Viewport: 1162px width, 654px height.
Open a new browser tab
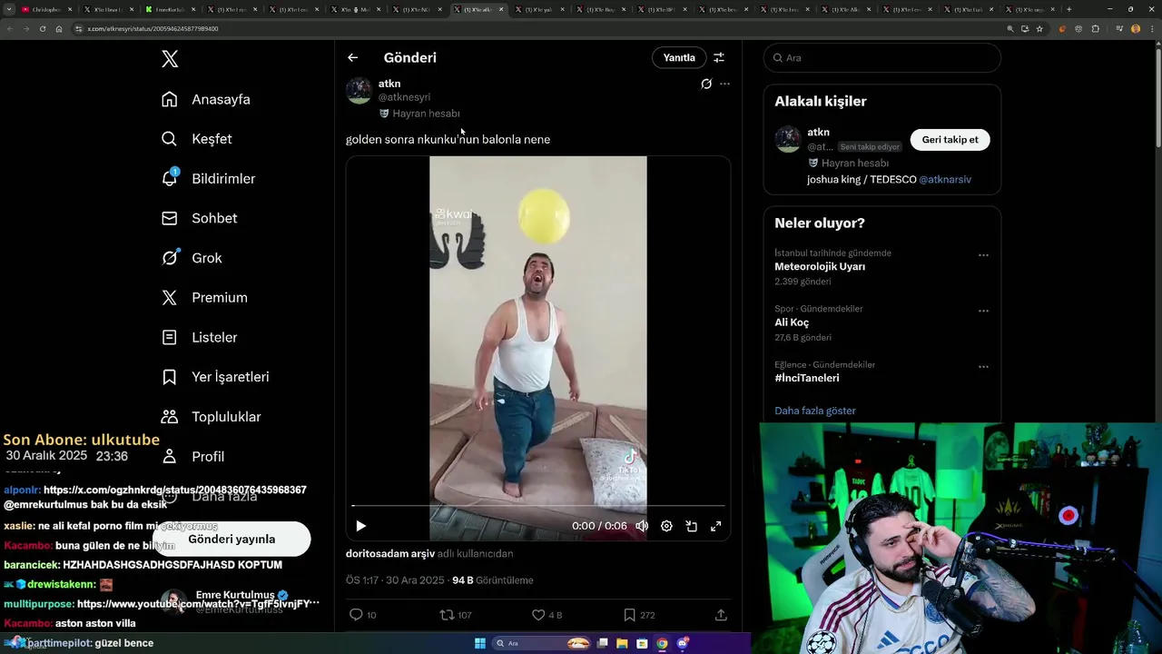coord(1068,9)
